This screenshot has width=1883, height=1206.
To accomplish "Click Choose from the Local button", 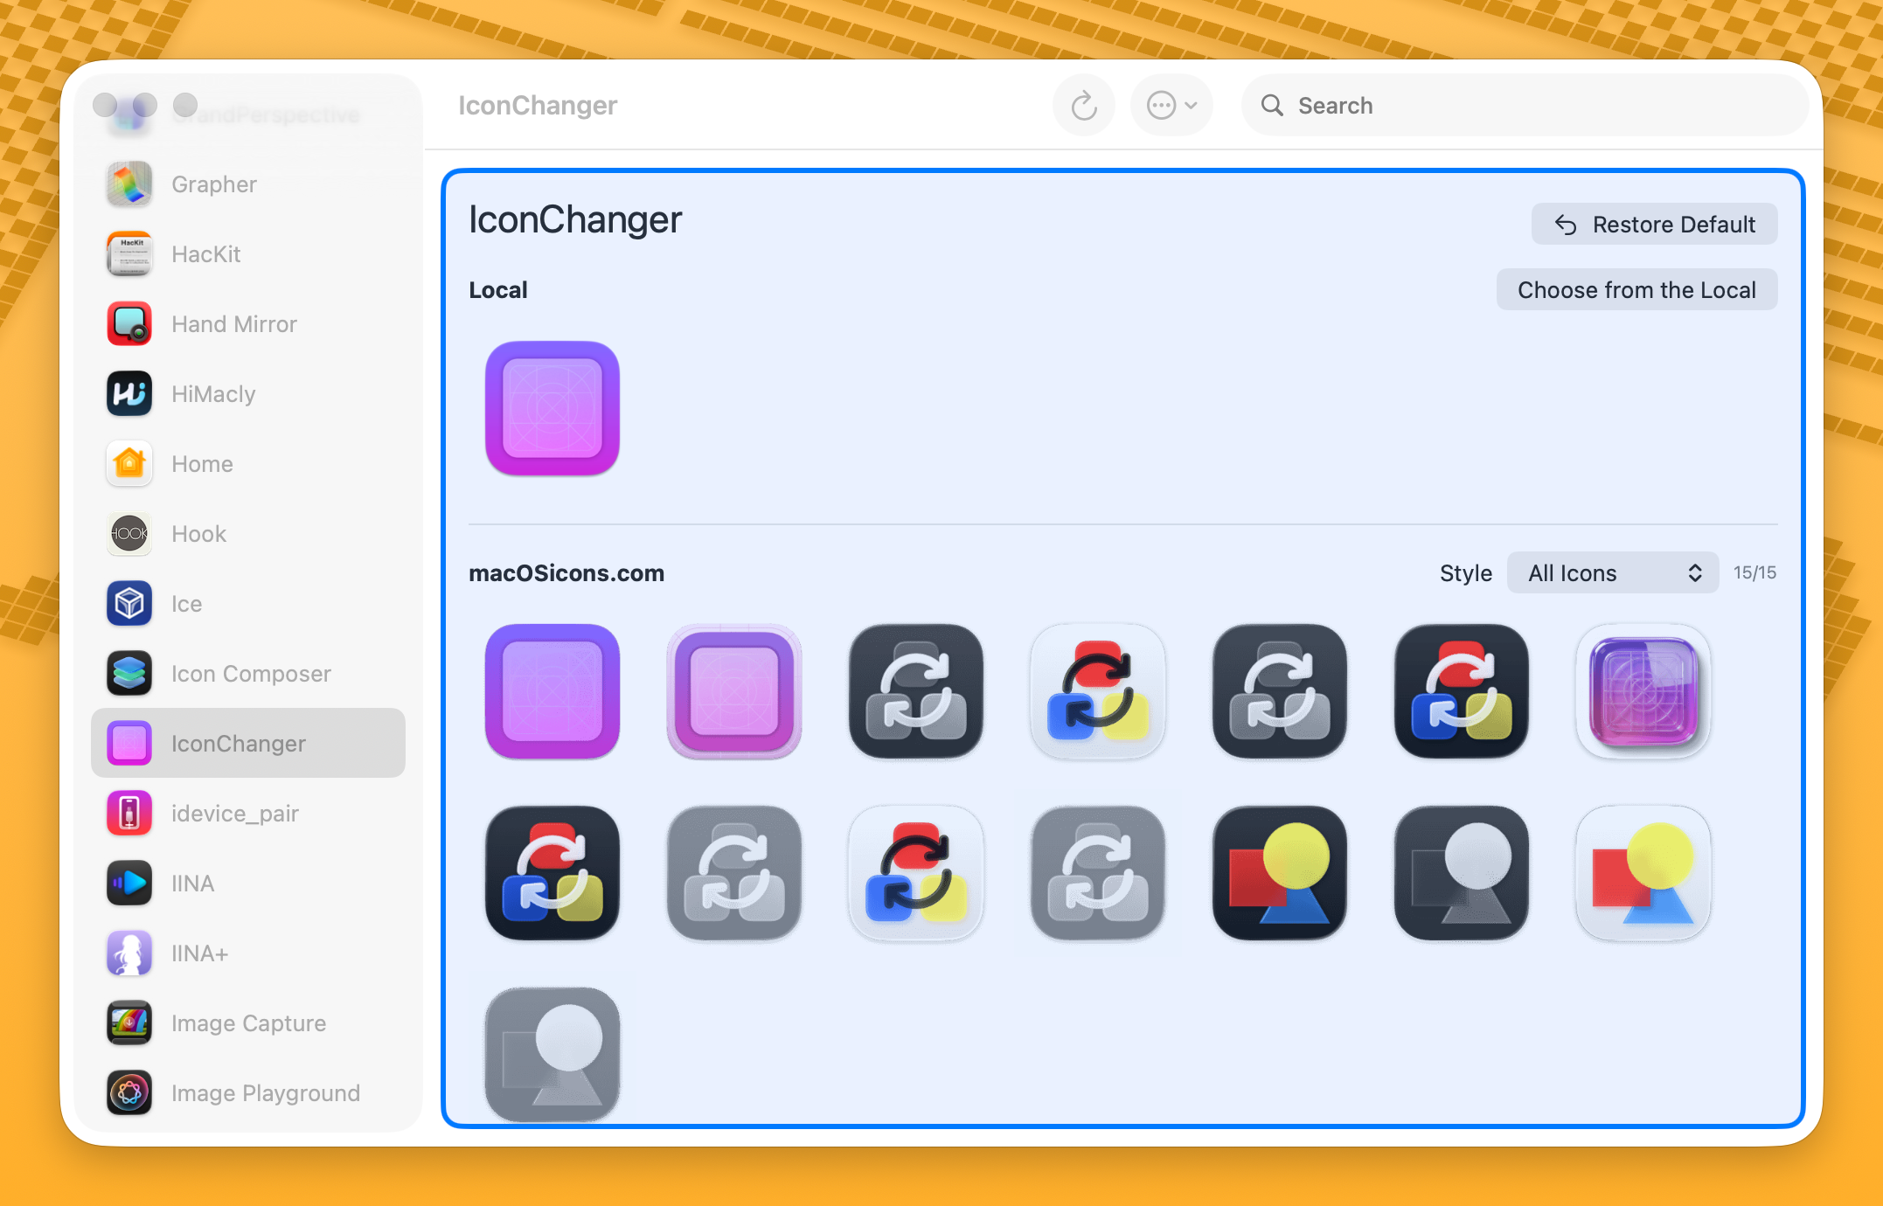I will tap(1636, 290).
